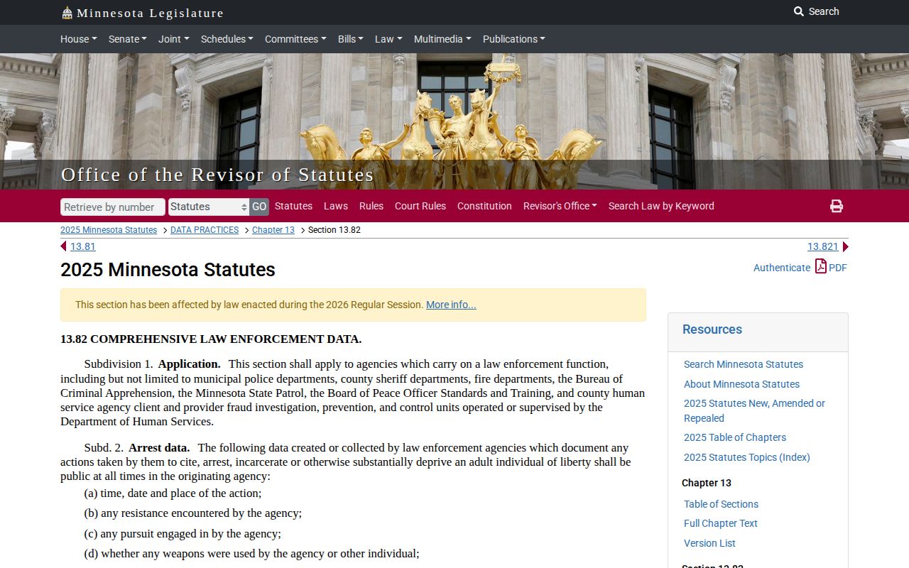
Task: Open Laws in the red navigation bar
Action: click(336, 206)
